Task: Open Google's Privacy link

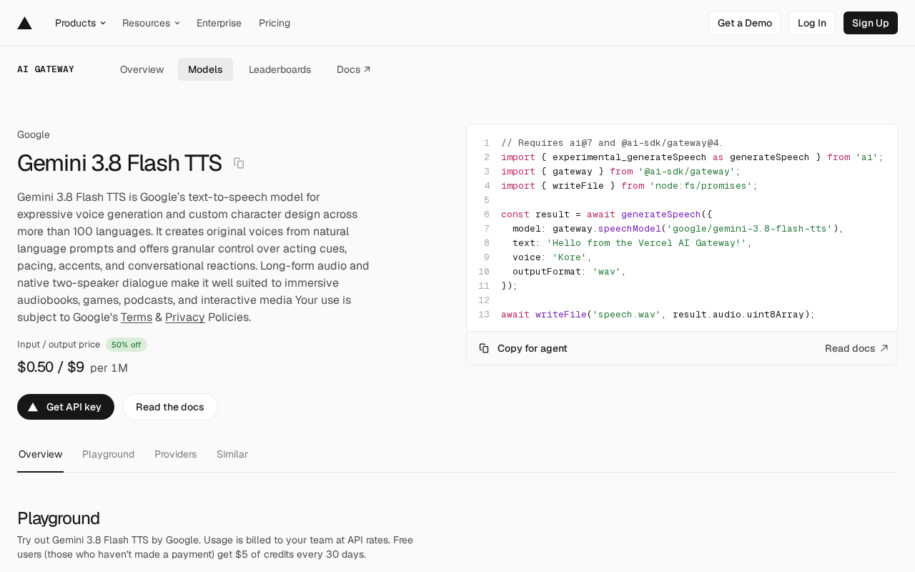Action: point(185,317)
